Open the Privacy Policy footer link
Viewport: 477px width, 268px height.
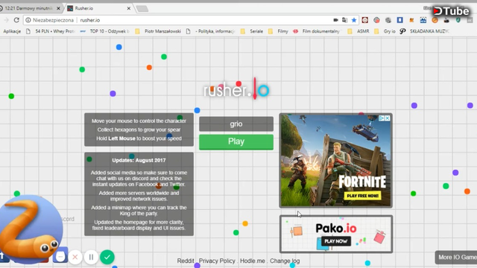click(x=217, y=261)
